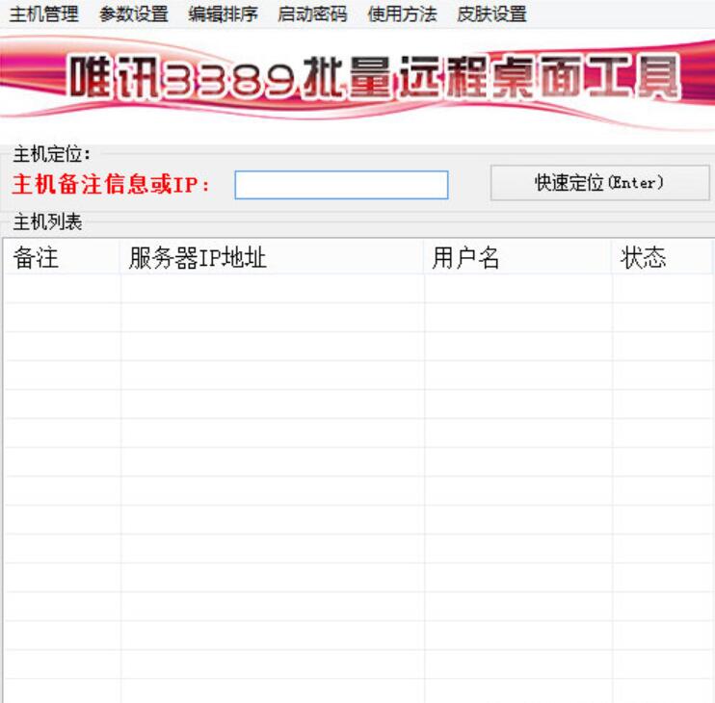Image resolution: width=715 pixels, height=703 pixels.
Task: Open the 编辑排序 menu
Action: pyautogui.click(x=223, y=14)
